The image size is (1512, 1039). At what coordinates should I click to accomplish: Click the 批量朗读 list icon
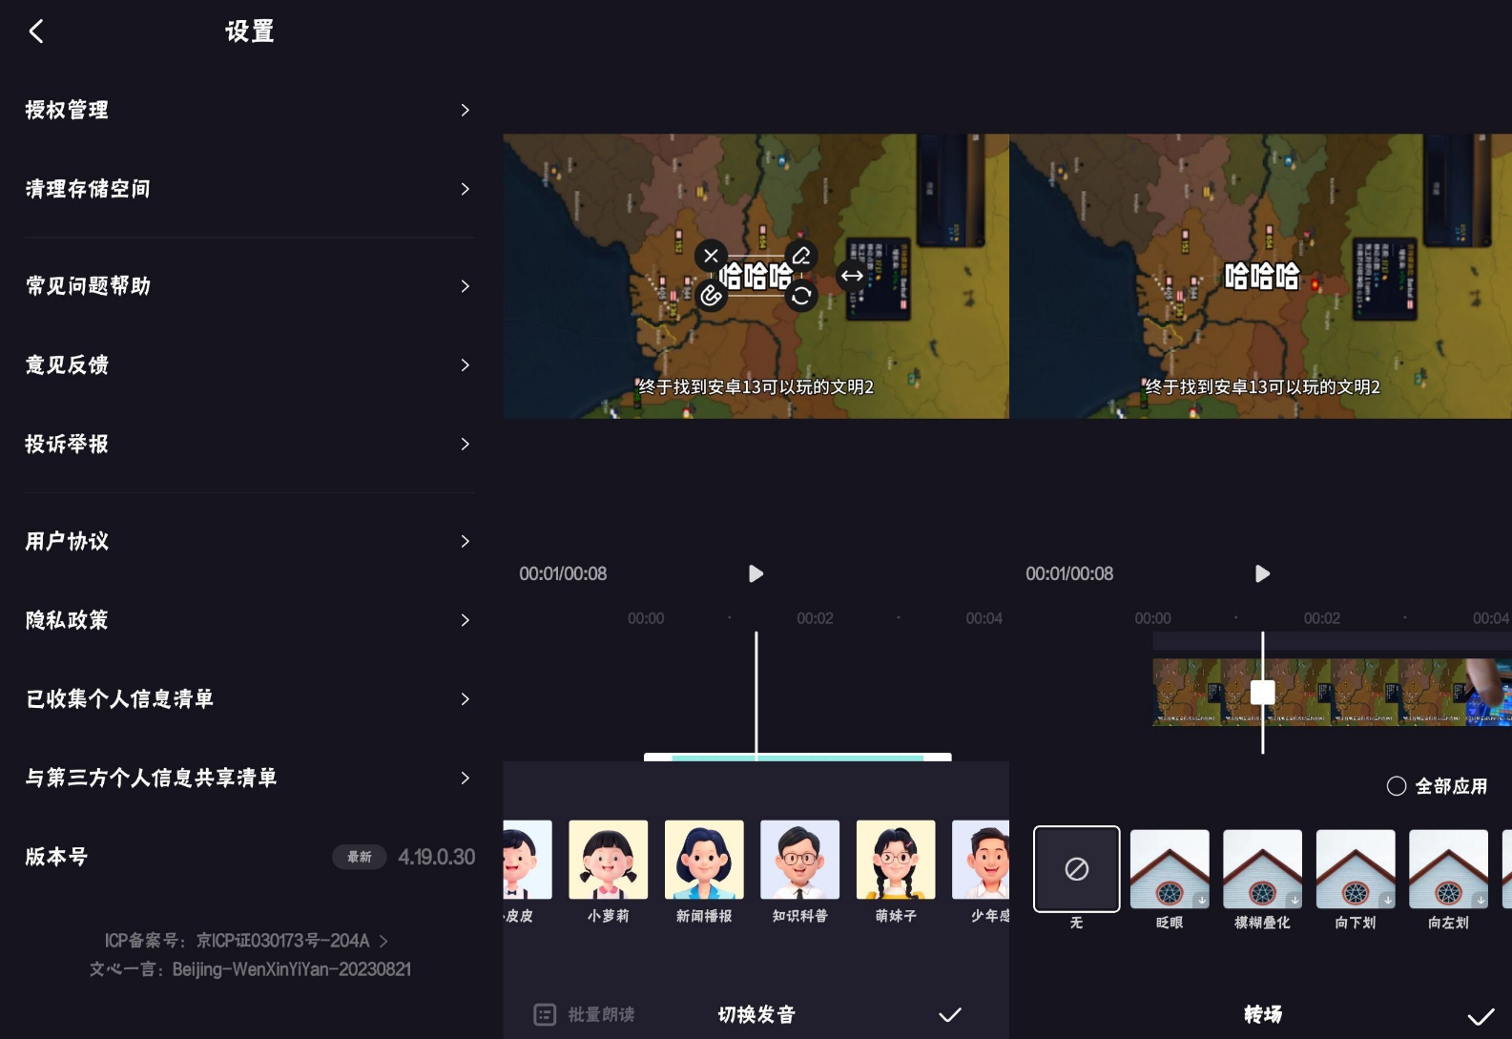[x=545, y=1014]
